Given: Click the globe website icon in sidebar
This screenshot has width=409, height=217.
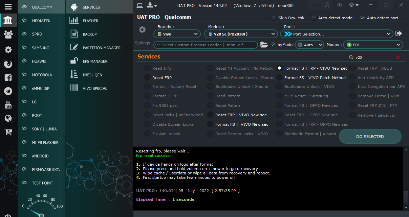Looking at the screenshot, I should coord(8,118).
